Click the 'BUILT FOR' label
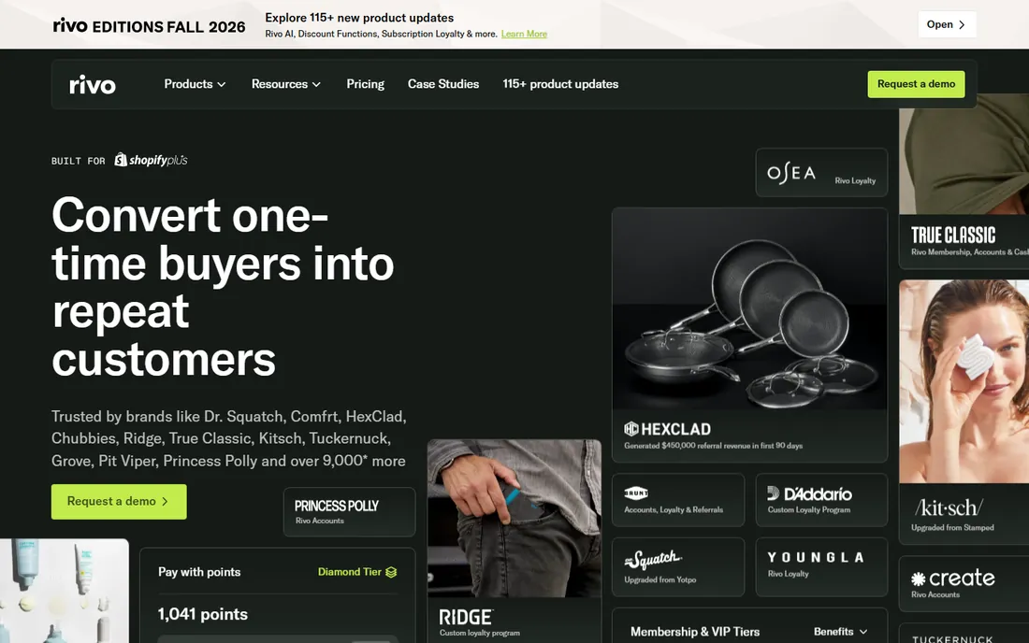The height and width of the screenshot is (643, 1029). click(x=78, y=162)
